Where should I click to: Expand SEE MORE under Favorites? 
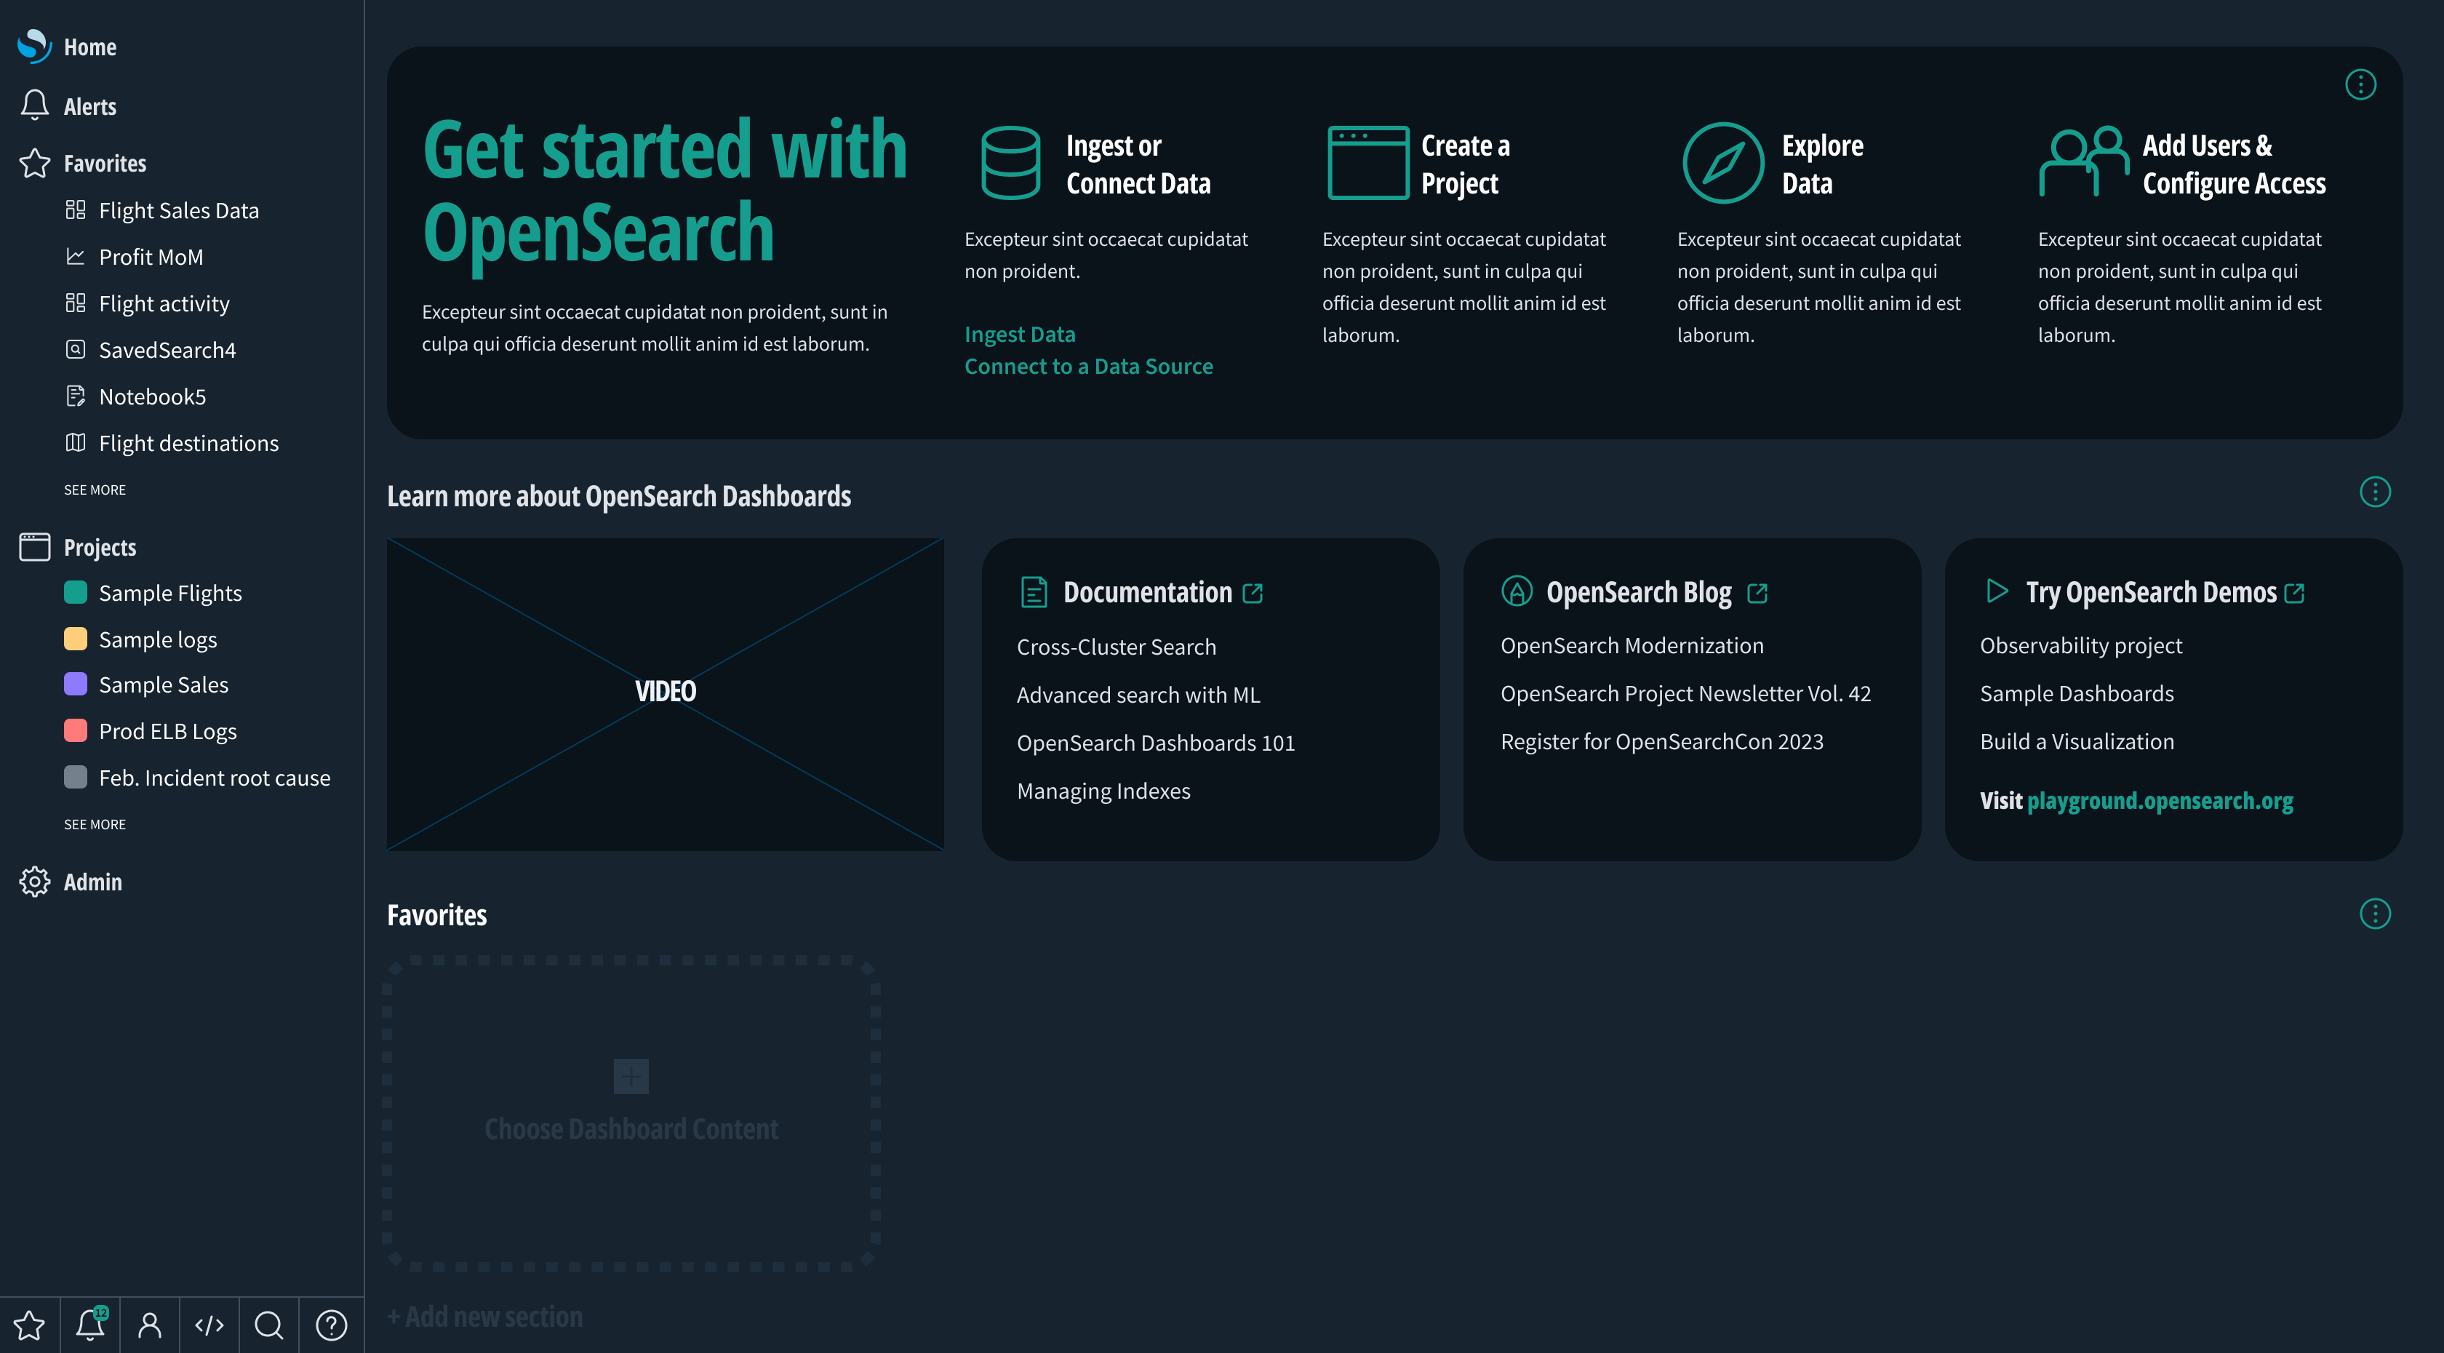[x=94, y=490]
